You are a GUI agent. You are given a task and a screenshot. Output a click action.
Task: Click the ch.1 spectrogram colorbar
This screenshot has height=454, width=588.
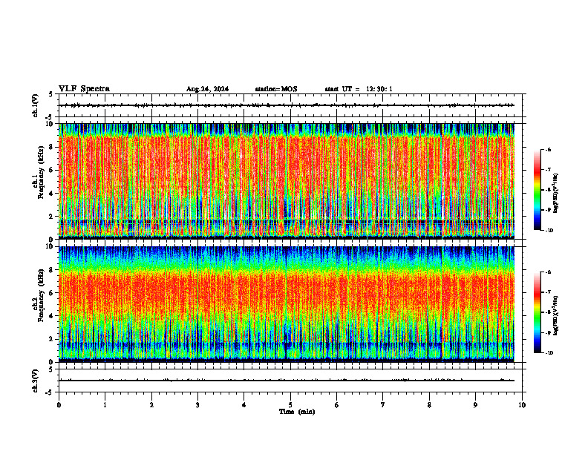537,190
